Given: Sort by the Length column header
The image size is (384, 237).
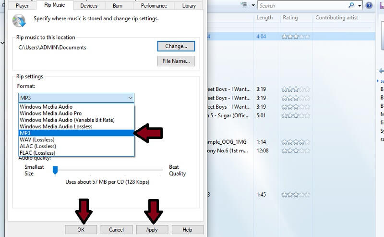Looking at the screenshot, I should click(x=264, y=18).
